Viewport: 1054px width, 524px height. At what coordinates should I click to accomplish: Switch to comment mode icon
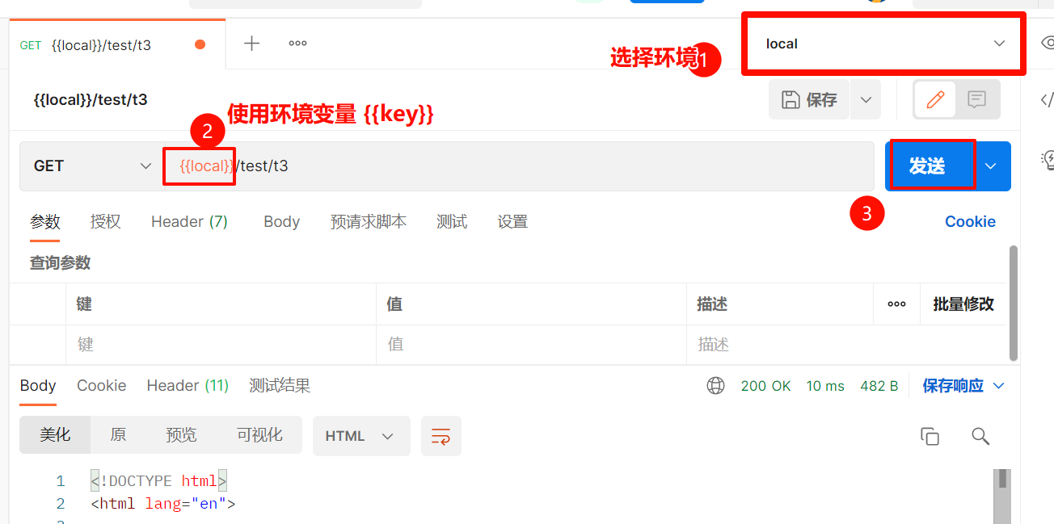coord(977,99)
